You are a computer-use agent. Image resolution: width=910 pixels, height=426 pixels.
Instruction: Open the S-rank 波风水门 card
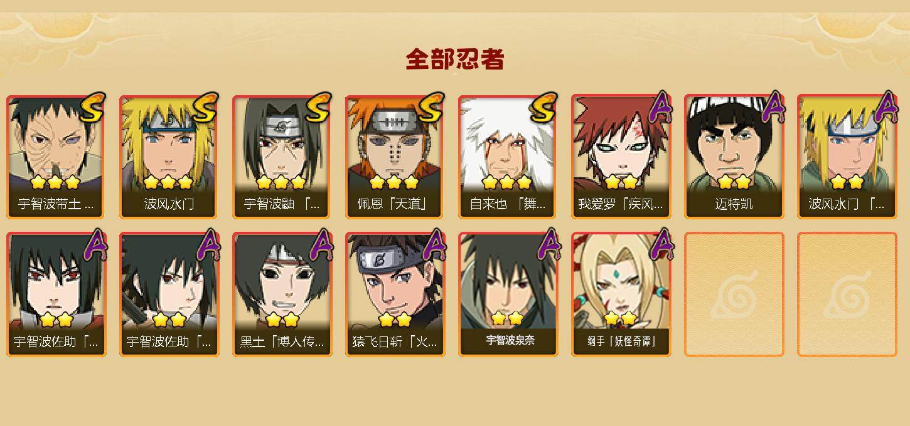(169, 157)
